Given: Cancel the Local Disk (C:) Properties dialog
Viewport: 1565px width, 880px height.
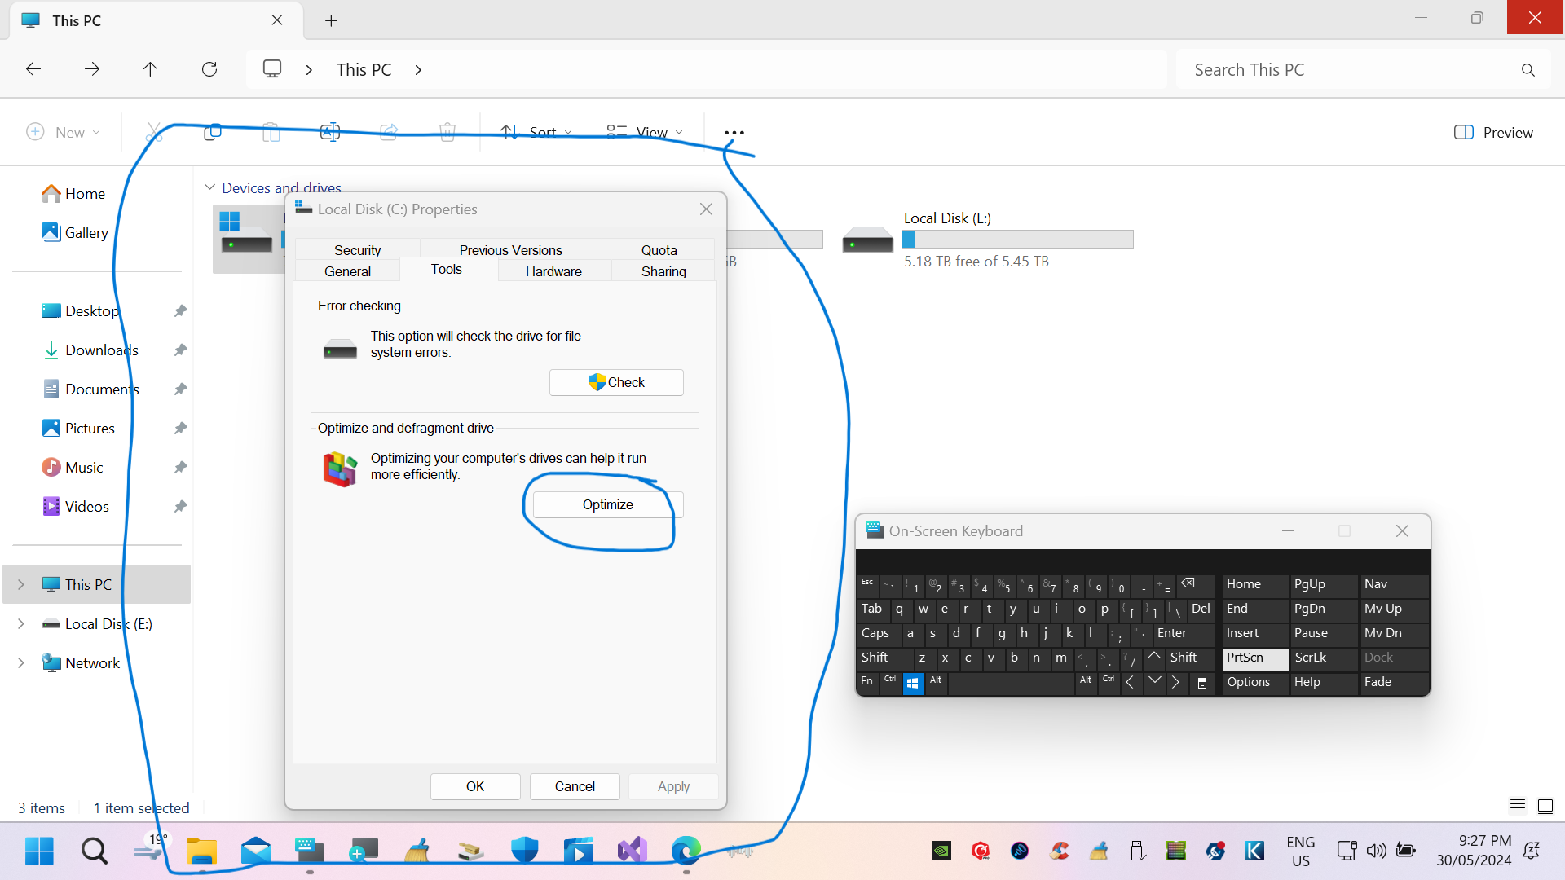Looking at the screenshot, I should point(575,786).
